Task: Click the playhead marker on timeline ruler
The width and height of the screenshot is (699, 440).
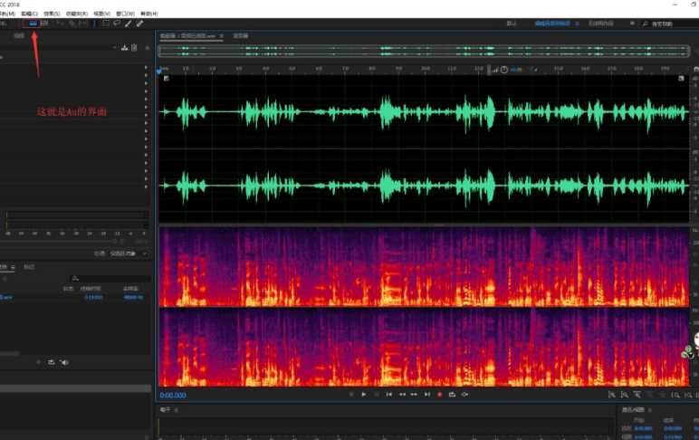Action: (159, 71)
